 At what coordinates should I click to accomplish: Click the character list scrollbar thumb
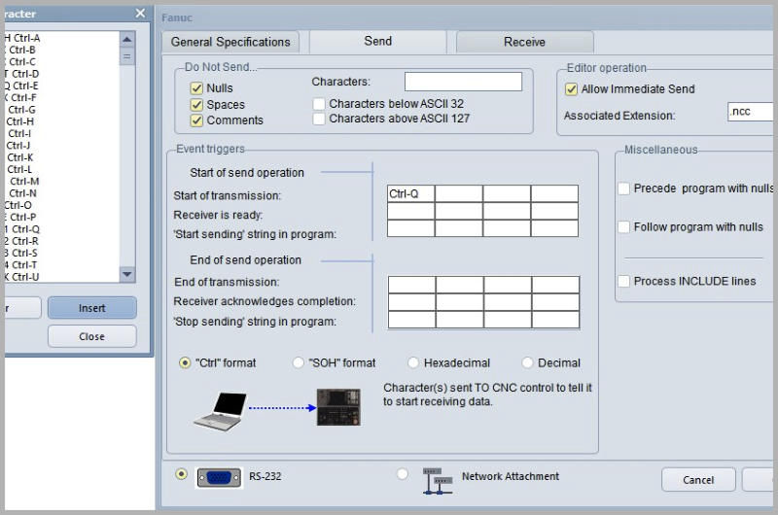[x=127, y=56]
